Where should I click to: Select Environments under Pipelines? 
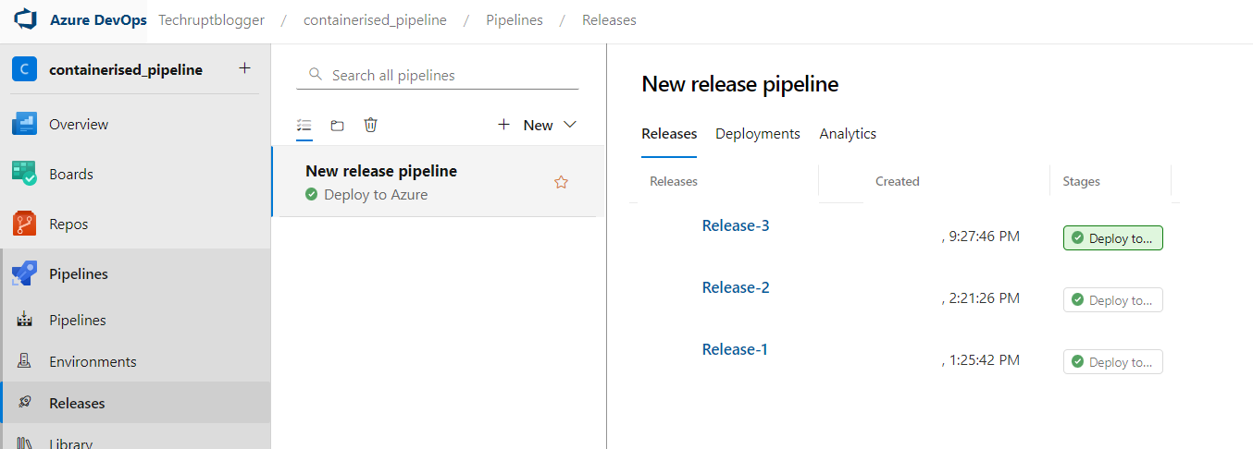pos(93,361)
